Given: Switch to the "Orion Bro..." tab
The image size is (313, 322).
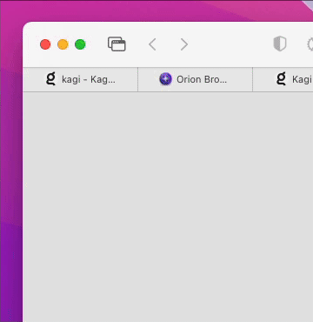Looking at the screenshot, I should [x=195, y=79].
